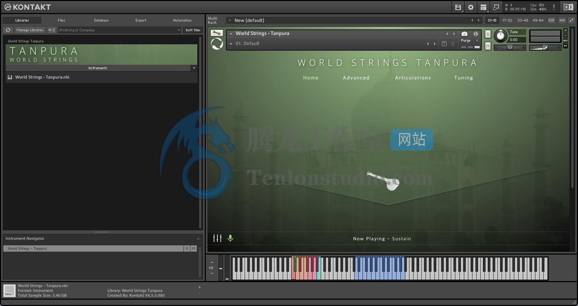Open instrument edit mode wrench icon

click(x=217, y=33)
